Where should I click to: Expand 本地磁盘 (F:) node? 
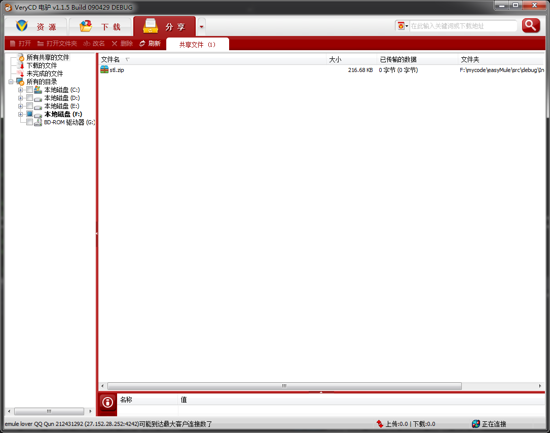pos(20,114)
